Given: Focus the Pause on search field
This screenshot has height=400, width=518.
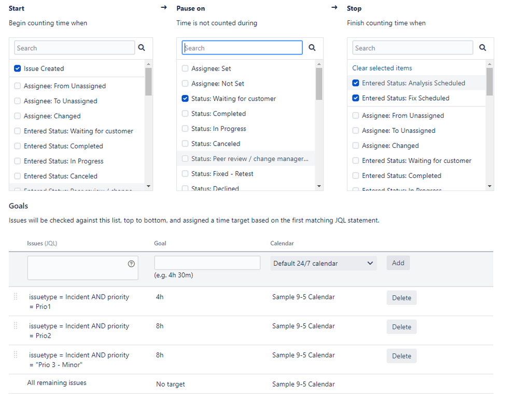Looking at the screenshot, I should [242, 48].
